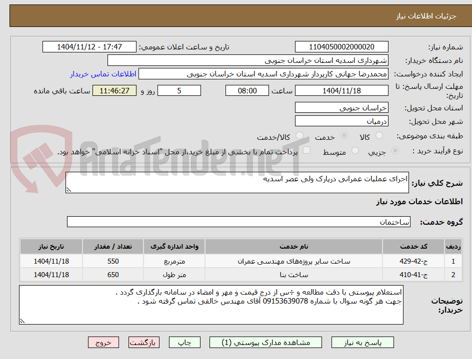Viewport: 472px width, 359px height.
Task: Click the متر طول unit cell
Action: (174, 275)
